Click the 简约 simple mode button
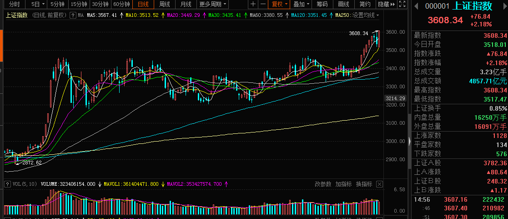The height and width of the screenshot is (219, 508). click(365, 4)
